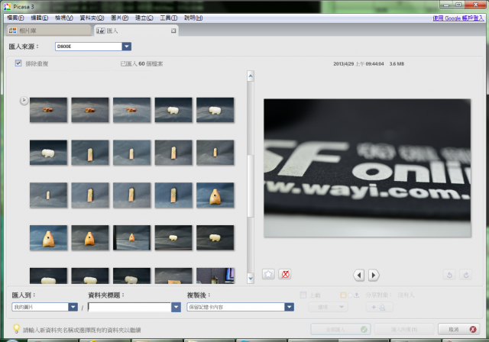The width and height of the screenshot is (489, 342).
Task: Click the lightbulb hint icon
Action: pos(16,328)
